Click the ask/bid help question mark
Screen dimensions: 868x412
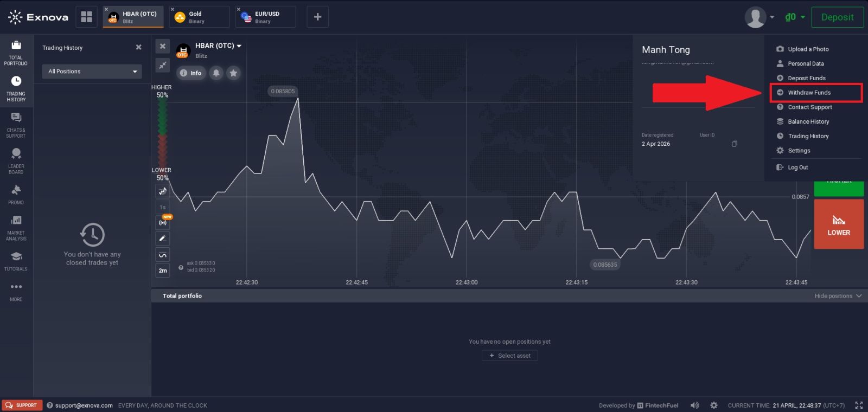coord(181,267)
